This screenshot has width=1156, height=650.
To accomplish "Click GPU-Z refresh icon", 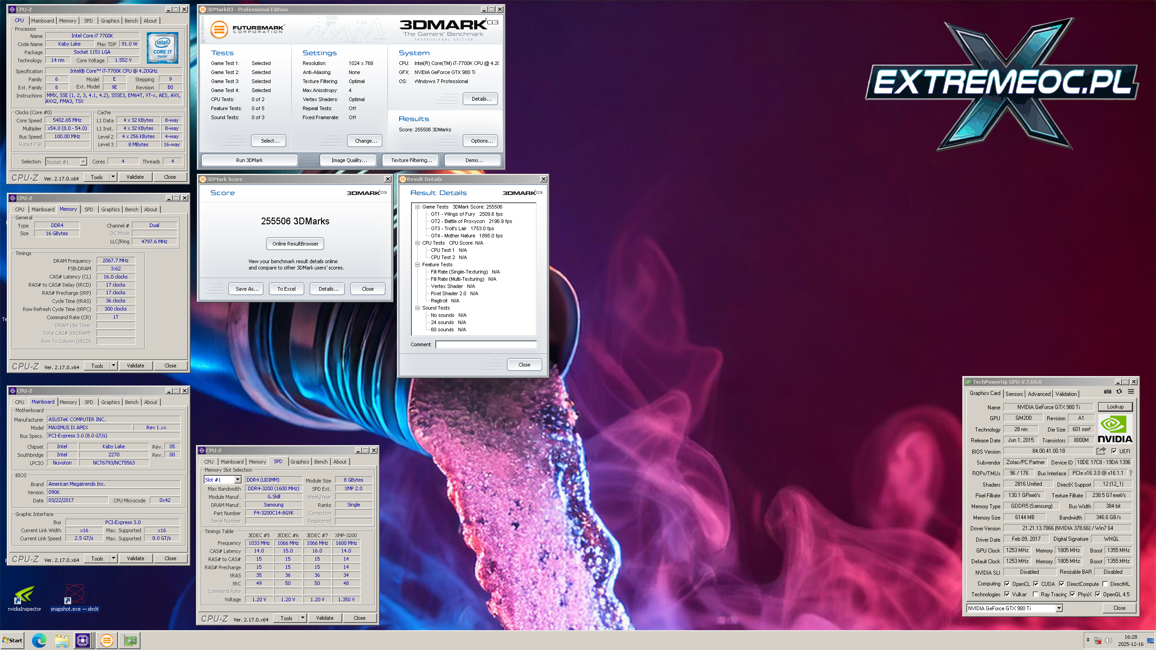I will coord(1119,392).
